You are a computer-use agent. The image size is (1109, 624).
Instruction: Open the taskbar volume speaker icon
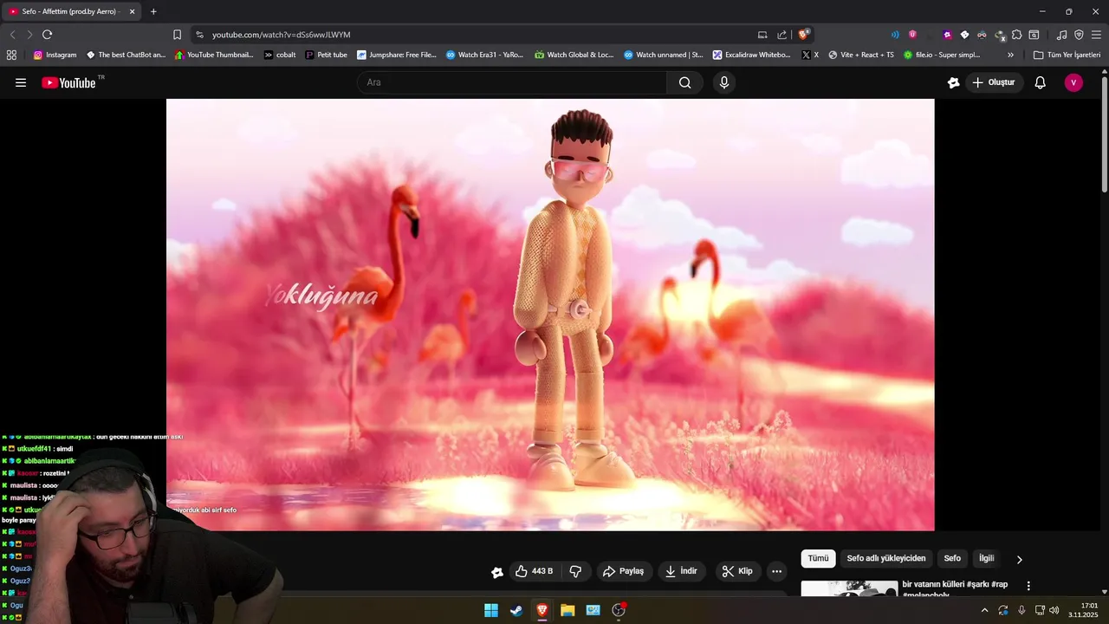[x=1054, y=610]
